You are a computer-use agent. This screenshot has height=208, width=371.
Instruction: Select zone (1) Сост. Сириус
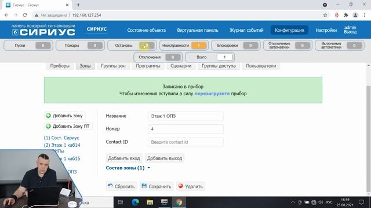61,138
